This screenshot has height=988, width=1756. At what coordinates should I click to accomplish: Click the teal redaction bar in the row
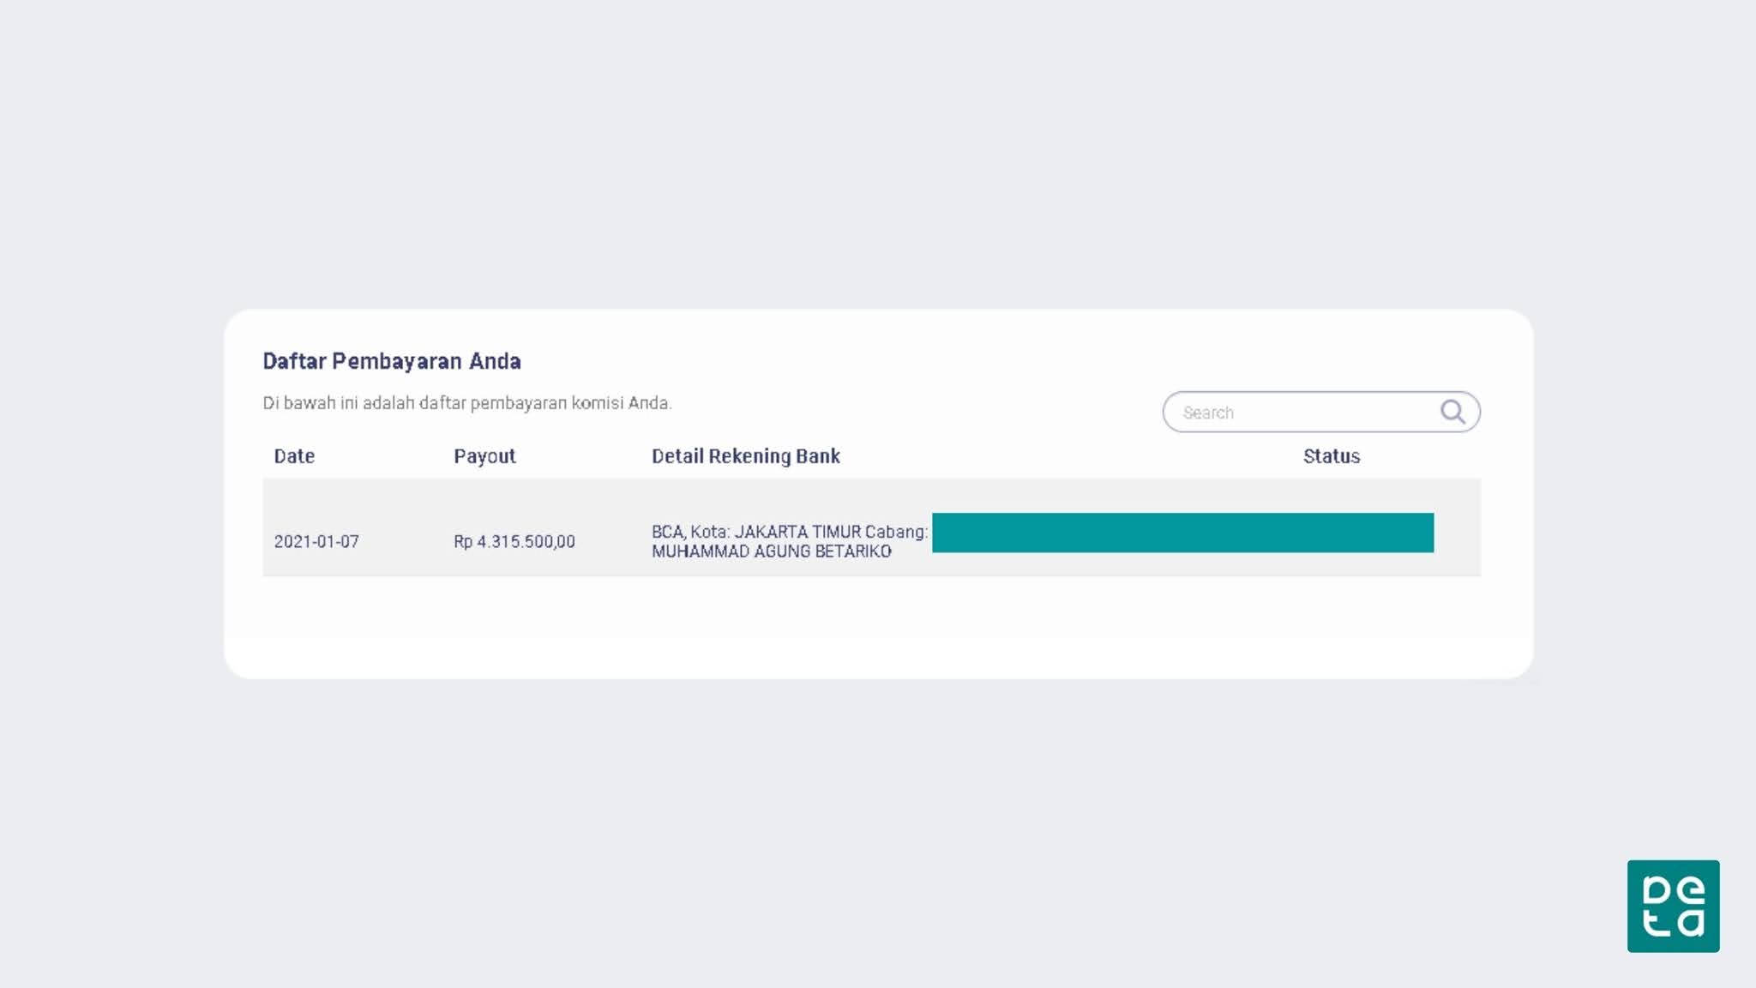tap(1182, 533)
